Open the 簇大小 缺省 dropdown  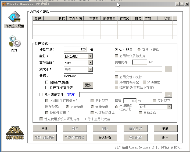[x=78, y=69]
